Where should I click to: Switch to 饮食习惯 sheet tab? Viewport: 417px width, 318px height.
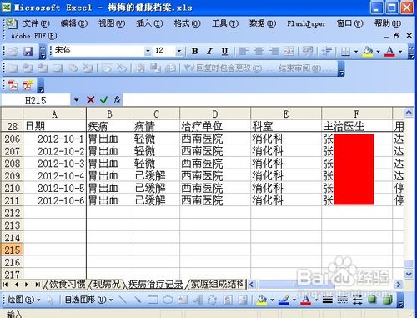coord(67,284)
